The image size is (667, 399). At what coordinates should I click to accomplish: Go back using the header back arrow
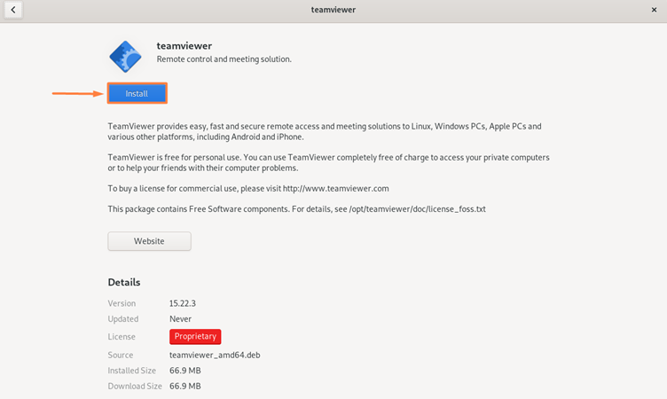[x=13, y=10]
